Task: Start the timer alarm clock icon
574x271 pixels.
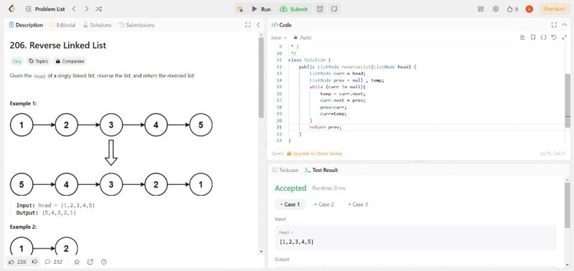Action: coord(320,9)
